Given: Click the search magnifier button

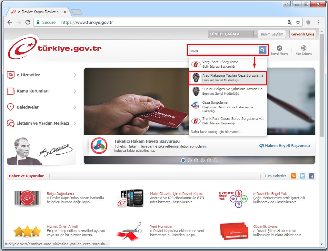Looking at the screenshot, I should (263, 50).
